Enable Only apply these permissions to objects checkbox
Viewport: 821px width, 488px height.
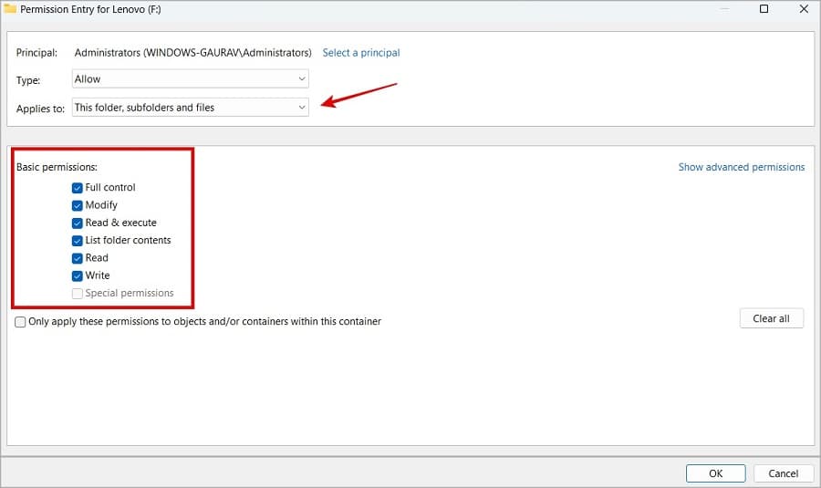click(21, 322)
